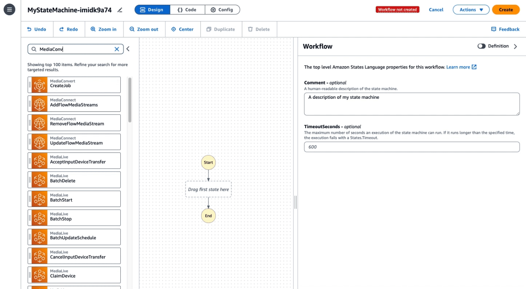
Task: Undo the last action
Action: click(x=36, y=29)
